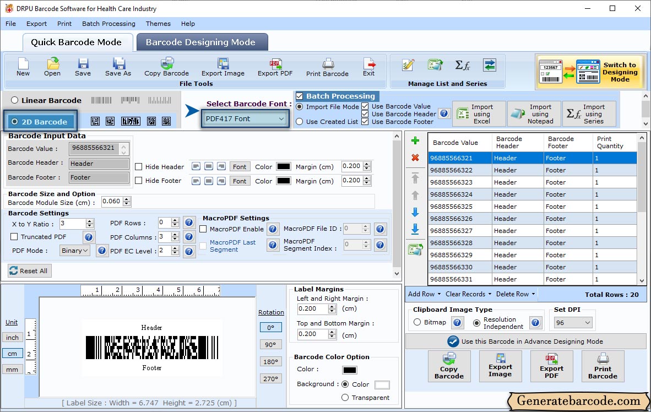This screenshot has width=651, height=412.
Task: Click the help icon beside PDF EC Level
Action: tap(189, 251)
